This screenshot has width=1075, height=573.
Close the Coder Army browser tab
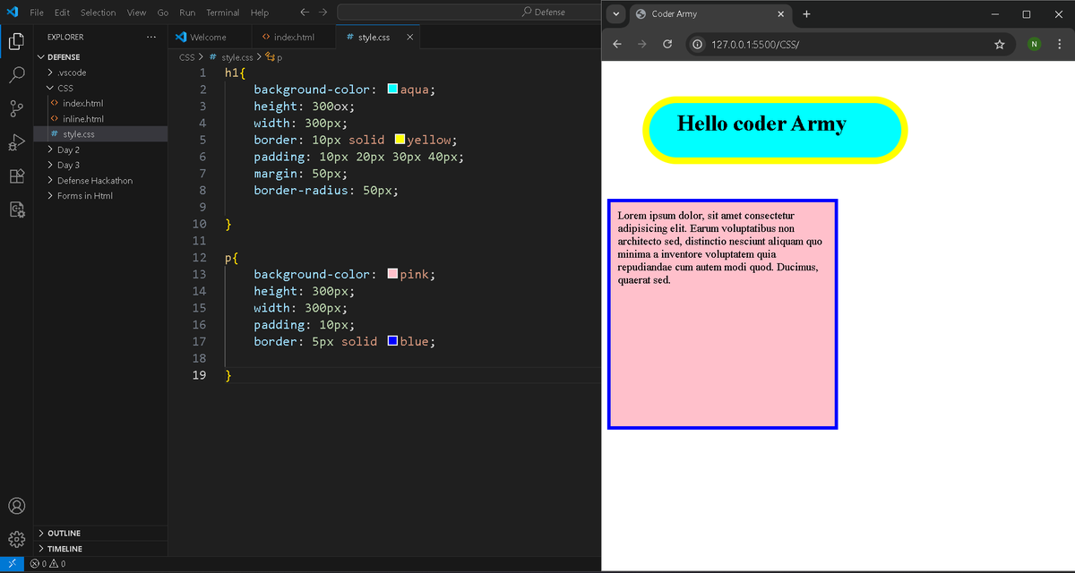tap(781, 14)
